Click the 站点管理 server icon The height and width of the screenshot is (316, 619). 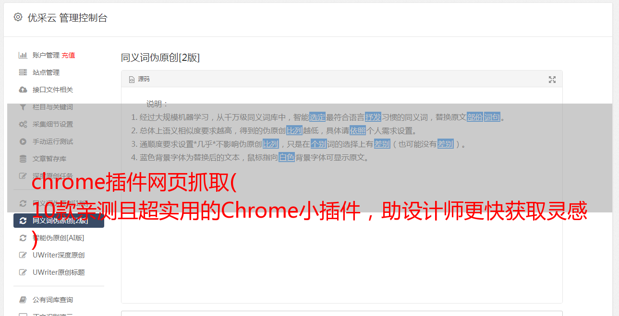point(23,72)
